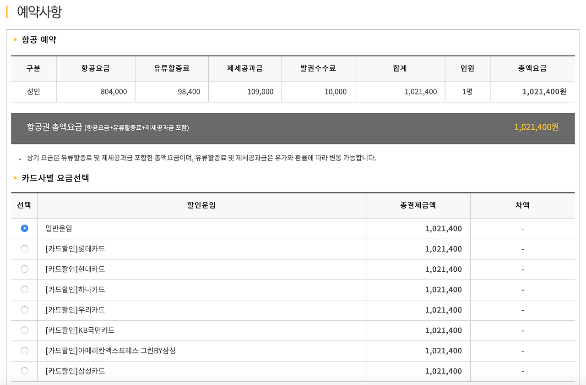Click the 예약사항 page title
586x385 pixels.
[39, 12]
